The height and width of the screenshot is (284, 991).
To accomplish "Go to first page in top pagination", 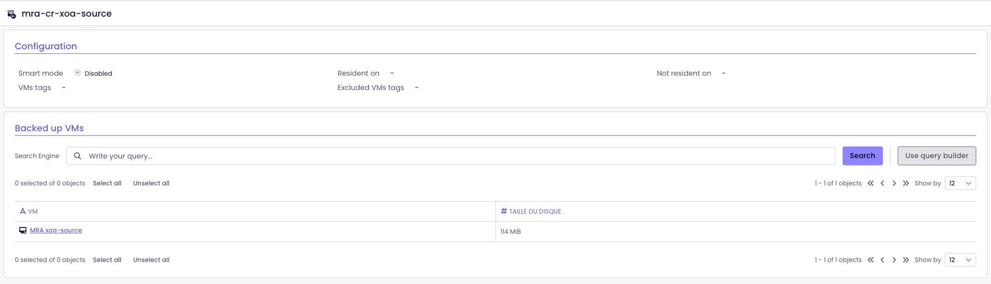I will click(871, 183).
